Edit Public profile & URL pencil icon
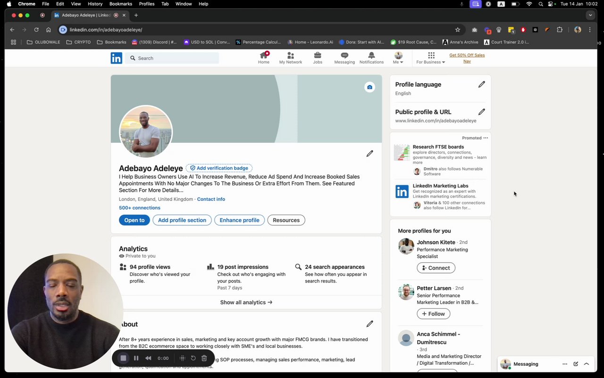The height and width of the screenshot is (378, 604). click(481, 112)
